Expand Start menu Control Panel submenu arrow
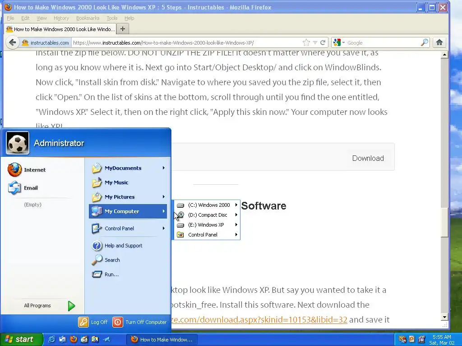 tap(163, 228)
